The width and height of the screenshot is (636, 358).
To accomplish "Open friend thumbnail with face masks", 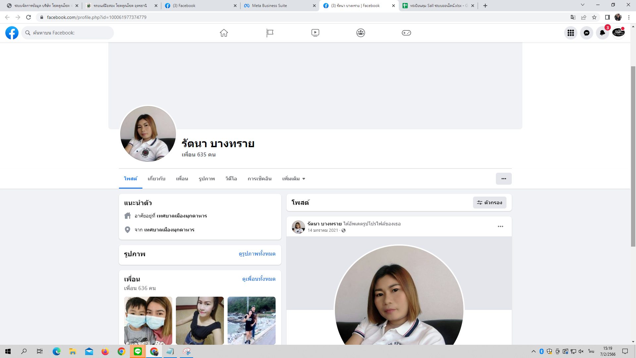I will click(148, 320).
